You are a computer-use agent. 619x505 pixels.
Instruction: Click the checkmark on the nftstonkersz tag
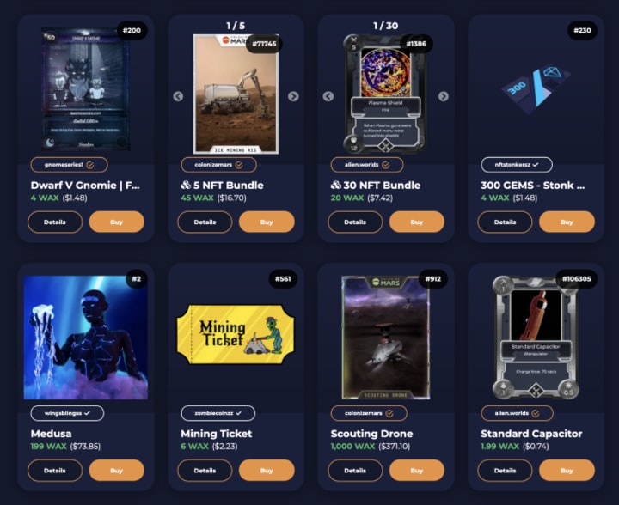[x=536, y=165]
